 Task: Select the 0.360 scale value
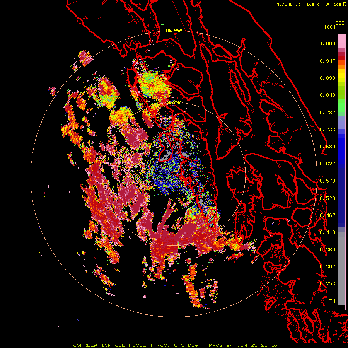[x=328, y=249]
